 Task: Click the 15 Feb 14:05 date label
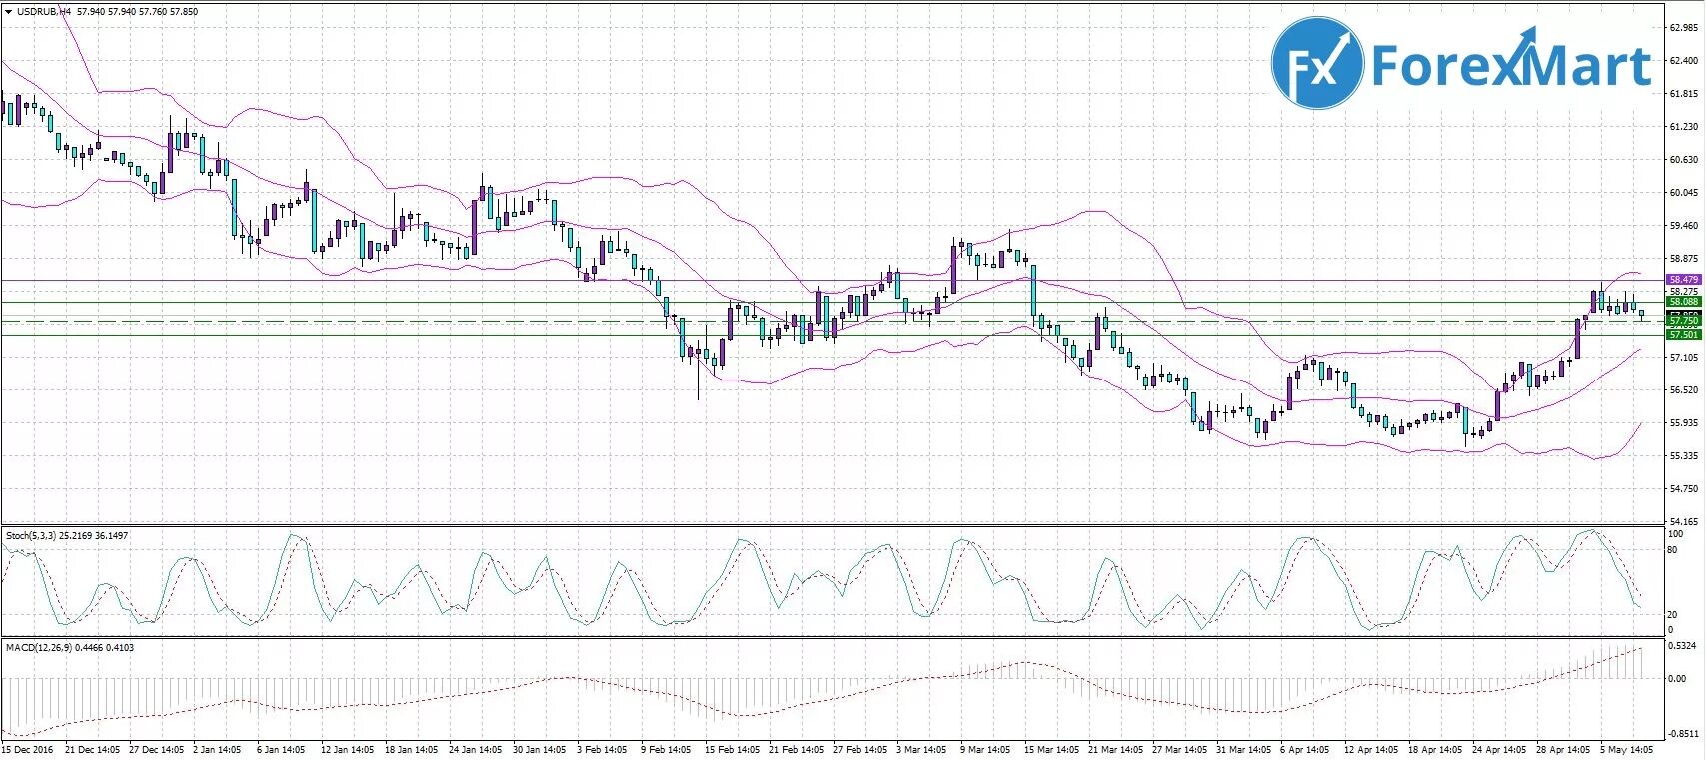(732, 749)
